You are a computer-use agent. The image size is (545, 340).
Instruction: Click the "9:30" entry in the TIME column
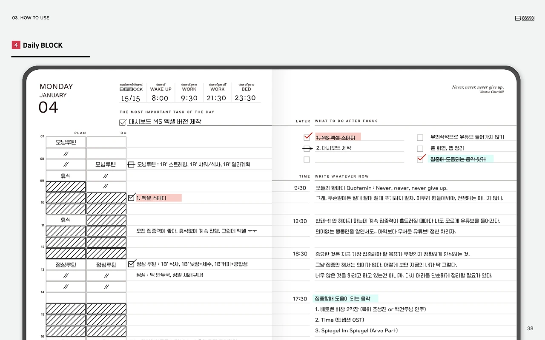coord(299,187)
